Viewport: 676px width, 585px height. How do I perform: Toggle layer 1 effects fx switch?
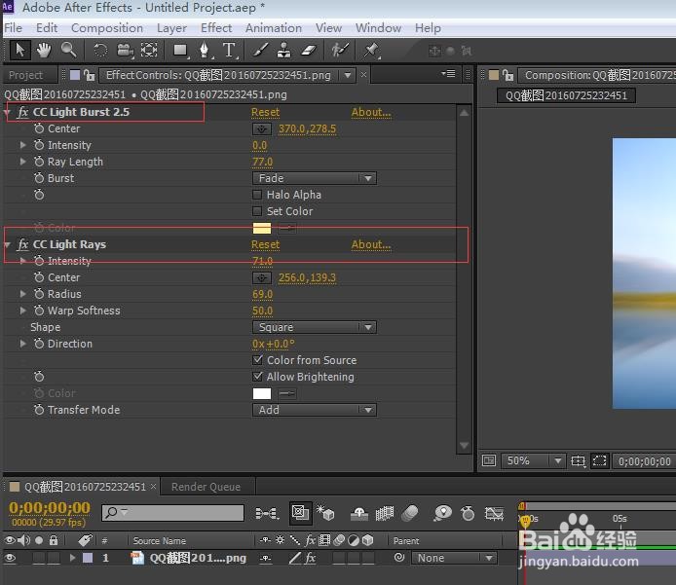click(x=311, y=559)
